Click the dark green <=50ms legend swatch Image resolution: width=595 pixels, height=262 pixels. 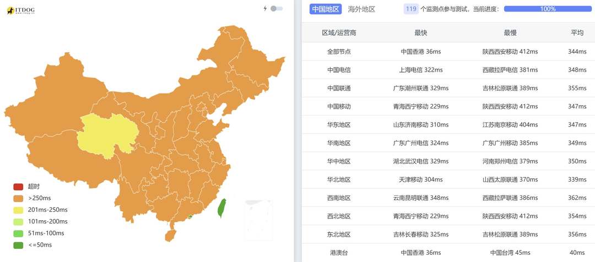pos(18,245)
